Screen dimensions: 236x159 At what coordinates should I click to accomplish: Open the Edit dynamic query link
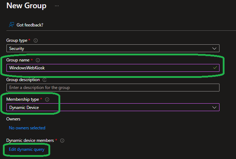(27, 149)
